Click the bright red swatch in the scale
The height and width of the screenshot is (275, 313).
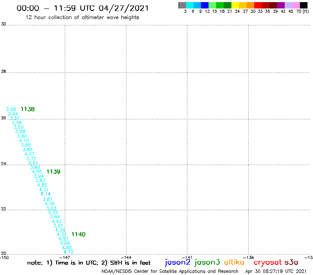tap(258, 5)
